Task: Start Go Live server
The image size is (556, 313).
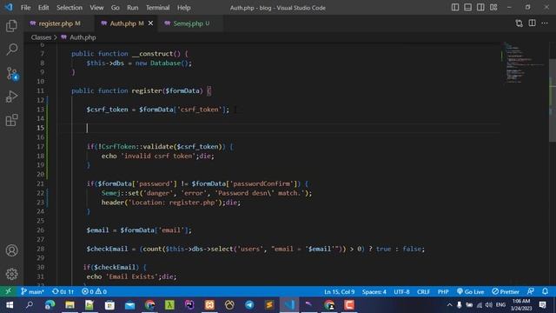Action: point(470,291)
